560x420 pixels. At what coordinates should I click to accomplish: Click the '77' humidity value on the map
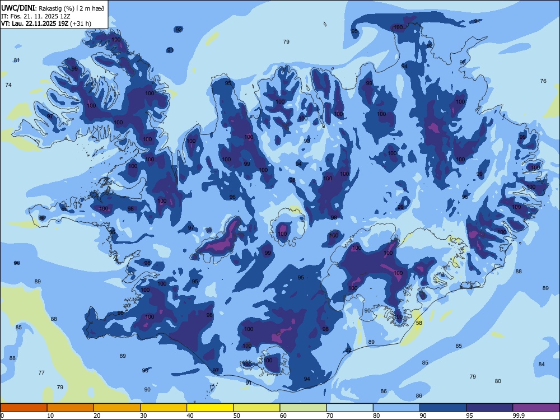(x=41, y=372)
